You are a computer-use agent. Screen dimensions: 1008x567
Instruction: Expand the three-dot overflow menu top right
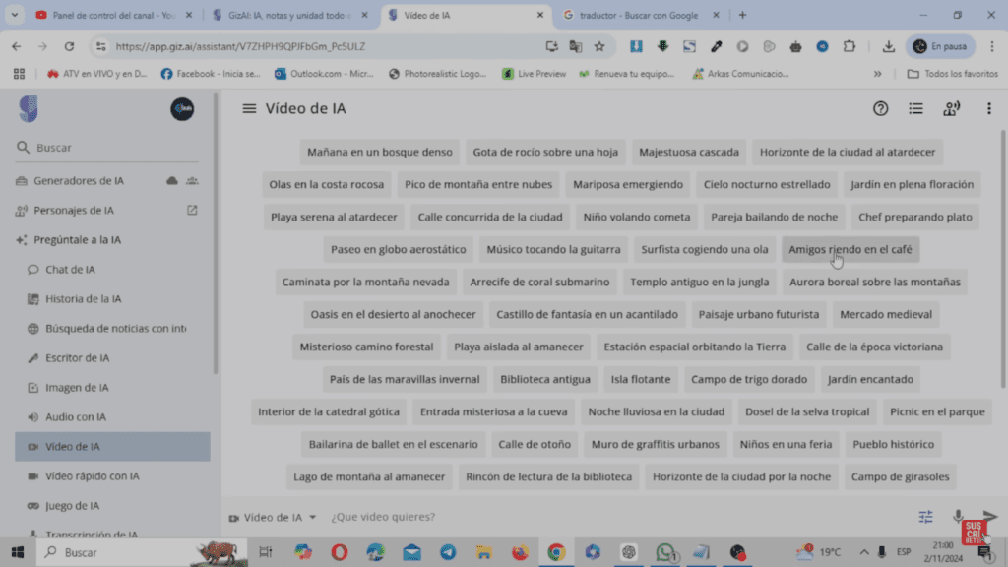pyautogui.click(x=988, y=109)
